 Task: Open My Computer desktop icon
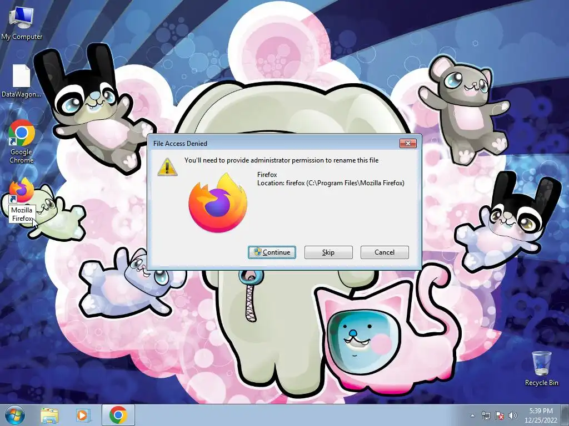pyautogui.click(x=22, y=22)
